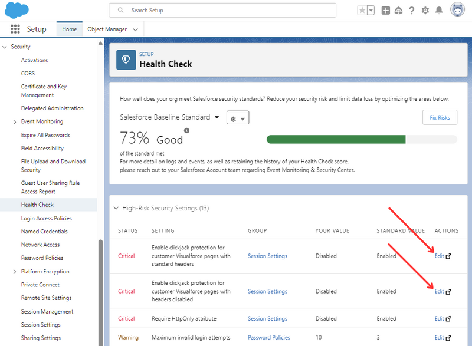Click the Warning status text
This screenshot has height=346, width=472.
click(128, 338)
